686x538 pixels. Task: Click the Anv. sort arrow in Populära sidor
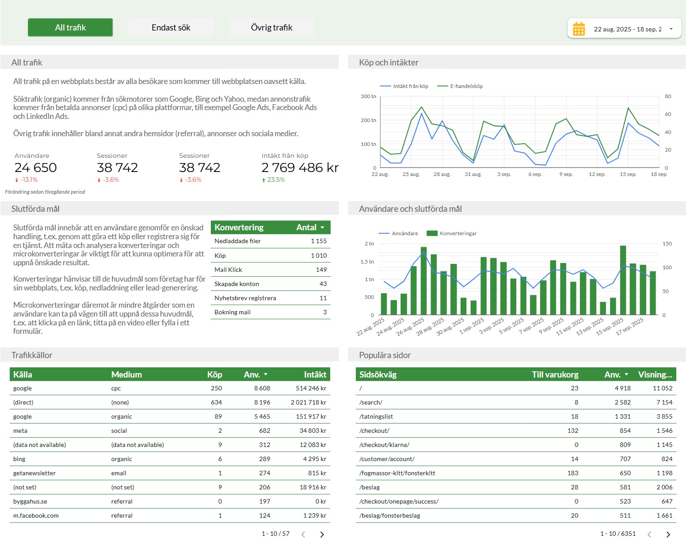(626, 374)
